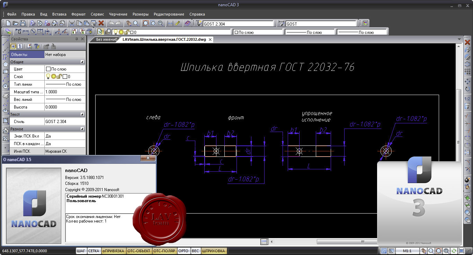Close the LAVteam Шпилька drawing tab

click(210, 39)
